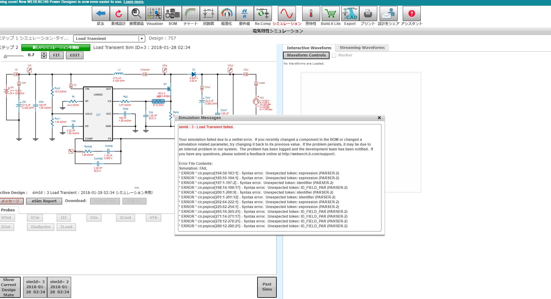Click the ICin probe button
551x299 pixels.
pos(35,218)
